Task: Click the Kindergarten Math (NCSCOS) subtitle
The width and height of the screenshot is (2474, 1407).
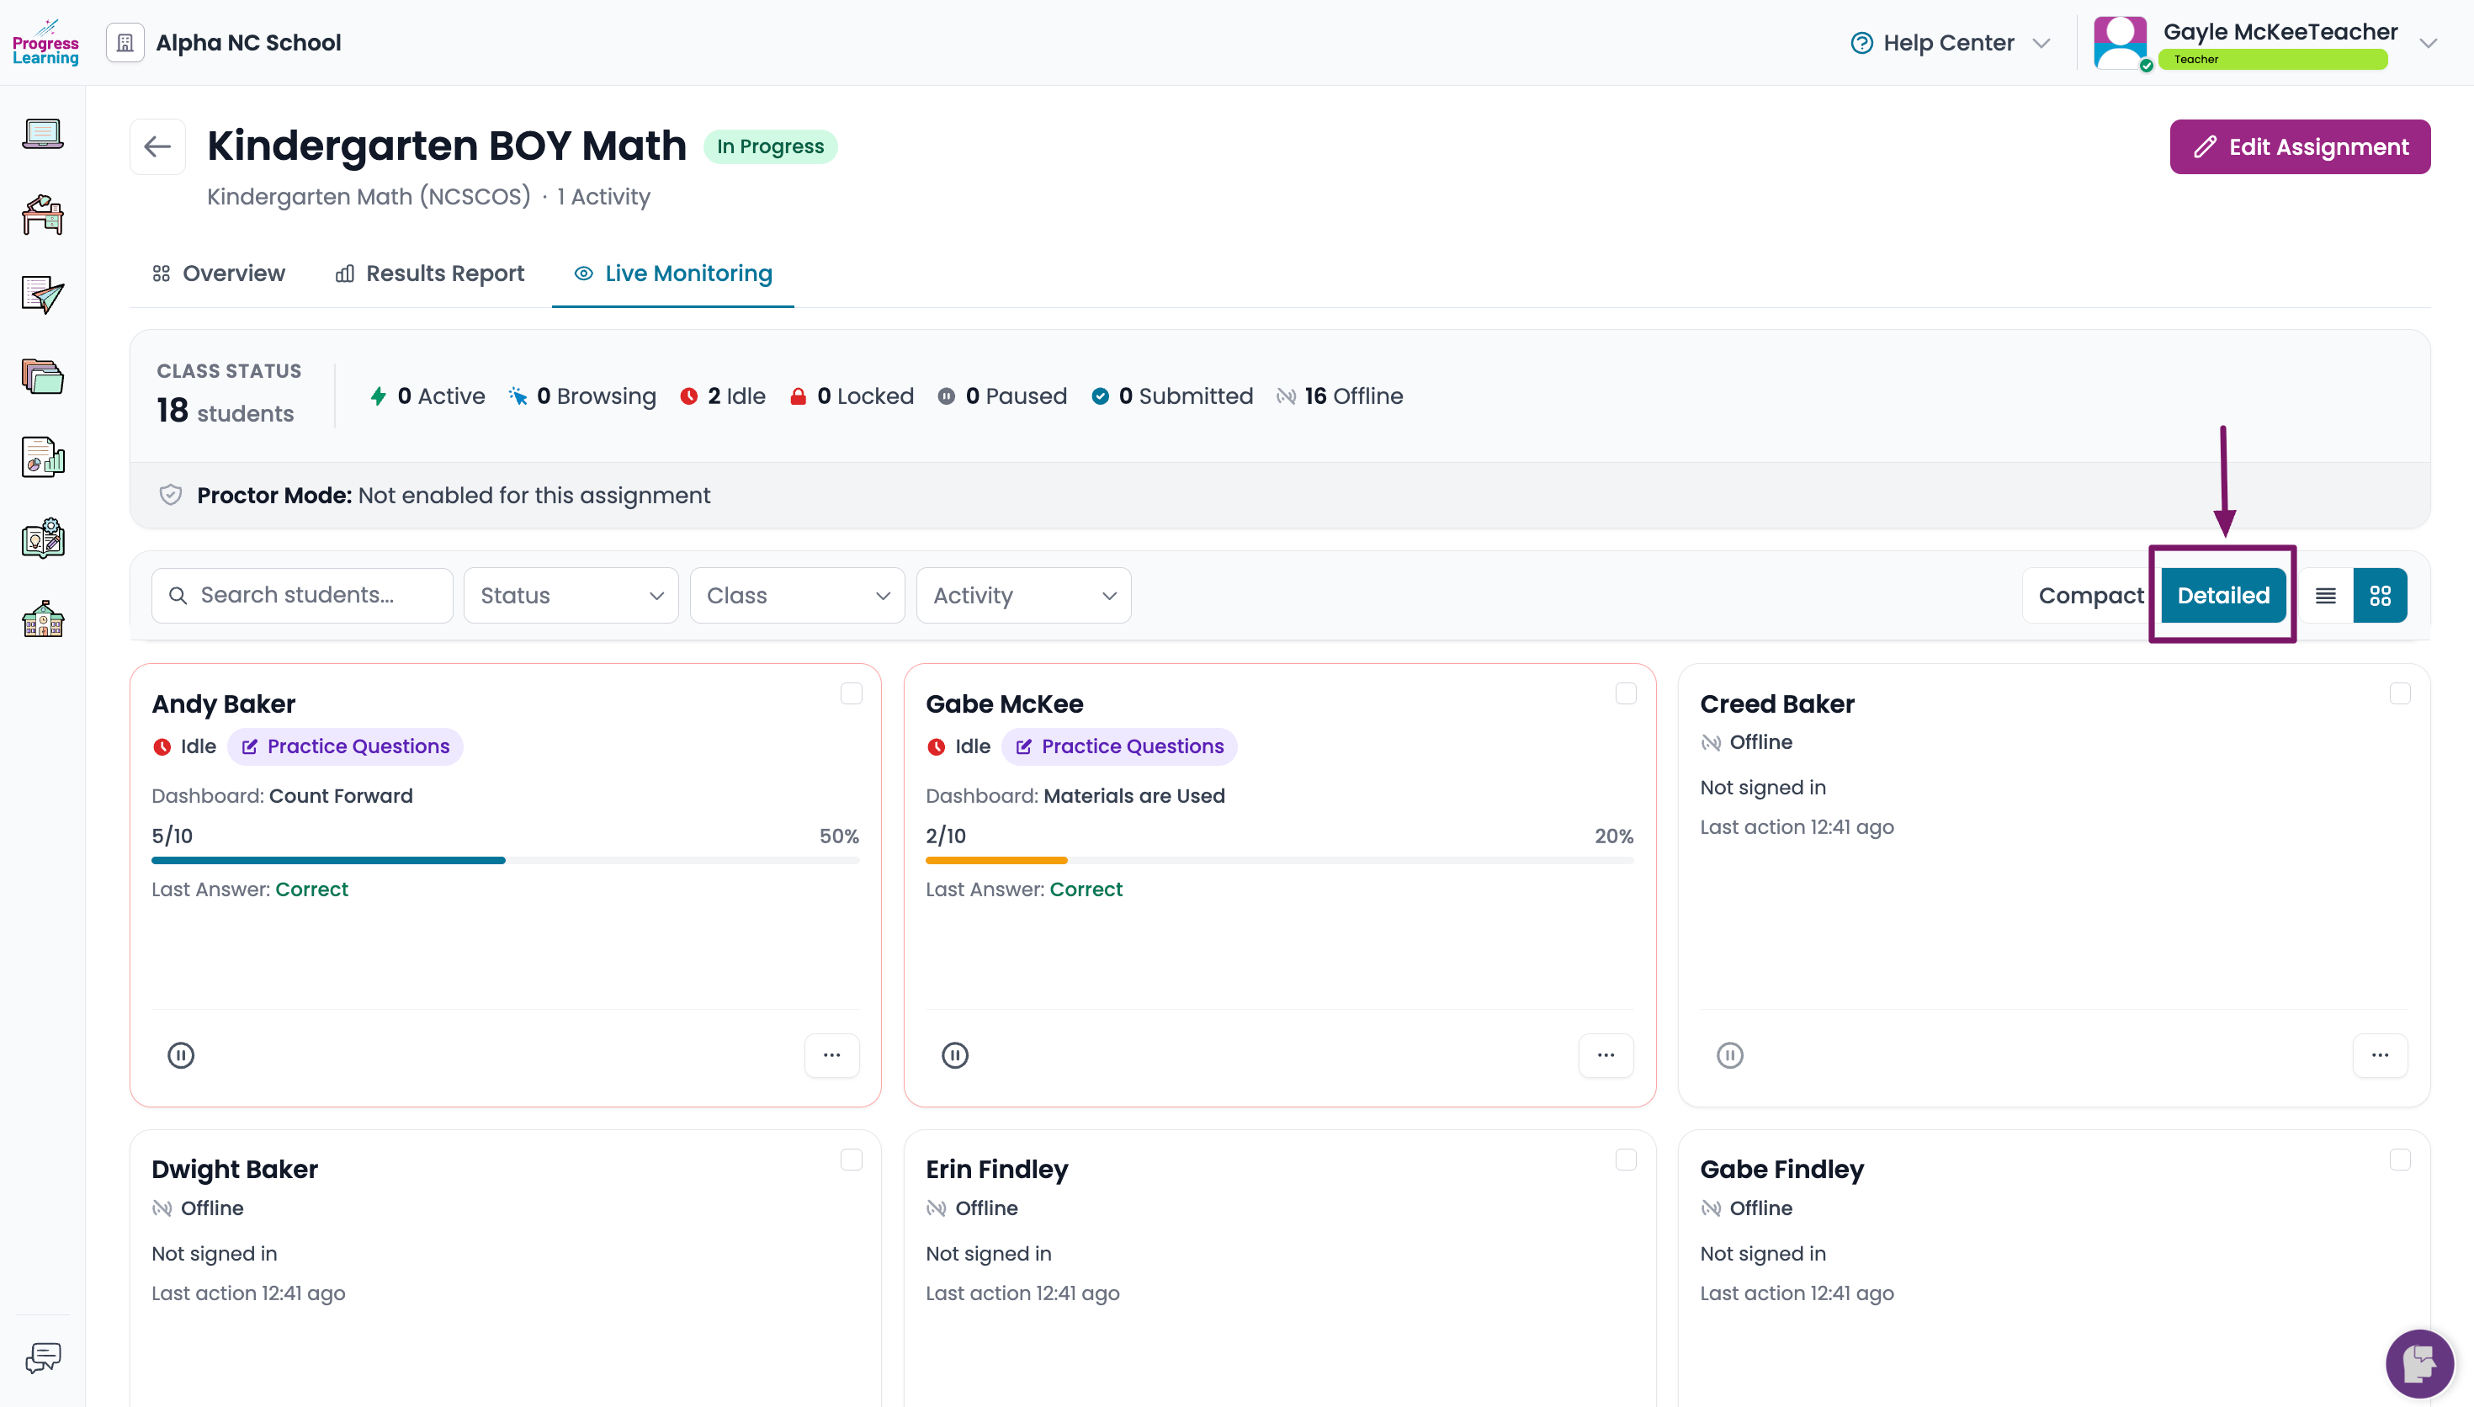Action: (369, 196)
